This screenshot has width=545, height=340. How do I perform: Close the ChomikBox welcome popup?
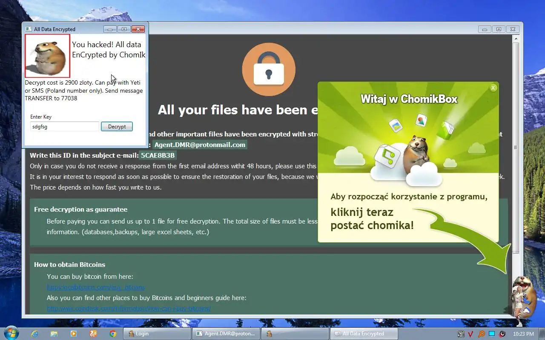[493, 88]
